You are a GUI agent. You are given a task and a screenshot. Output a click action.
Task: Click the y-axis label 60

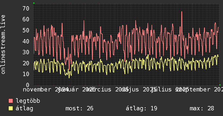click(26, 19)
